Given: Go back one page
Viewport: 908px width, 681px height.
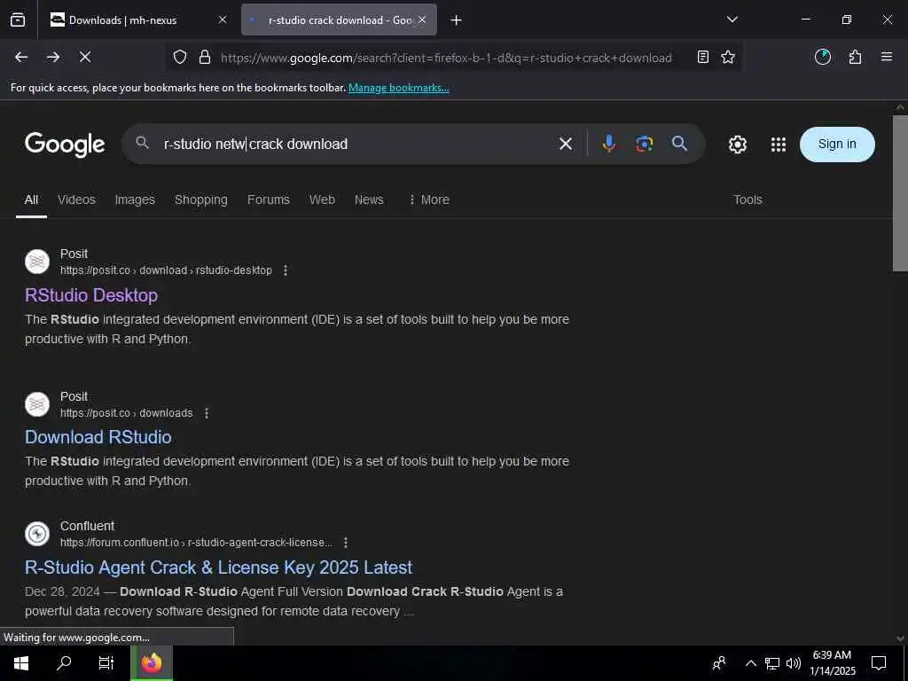Looking at the screenshot, I should point(21,57).
